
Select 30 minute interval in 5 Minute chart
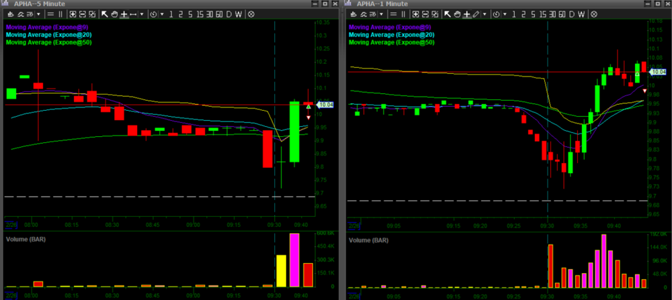[210, 13]
